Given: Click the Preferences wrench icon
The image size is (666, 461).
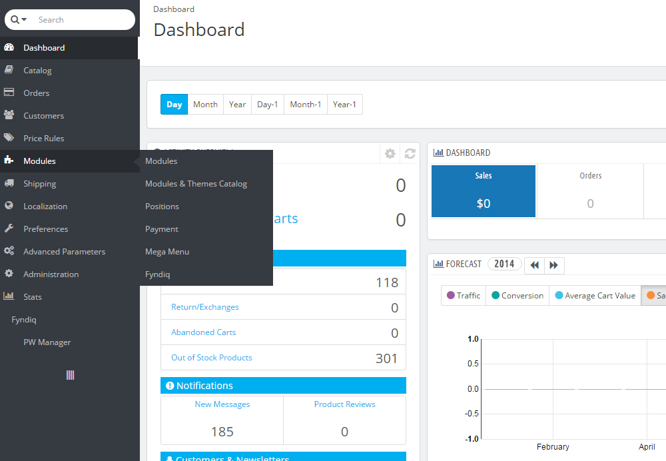Looking at the screenshot, I should point(9,229).
